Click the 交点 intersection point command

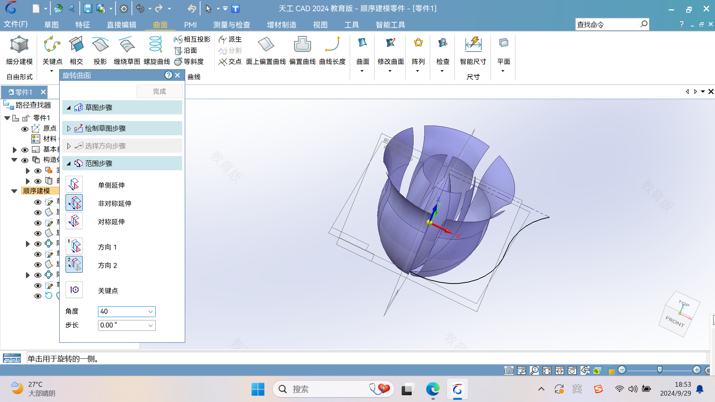tap(230, 61)
